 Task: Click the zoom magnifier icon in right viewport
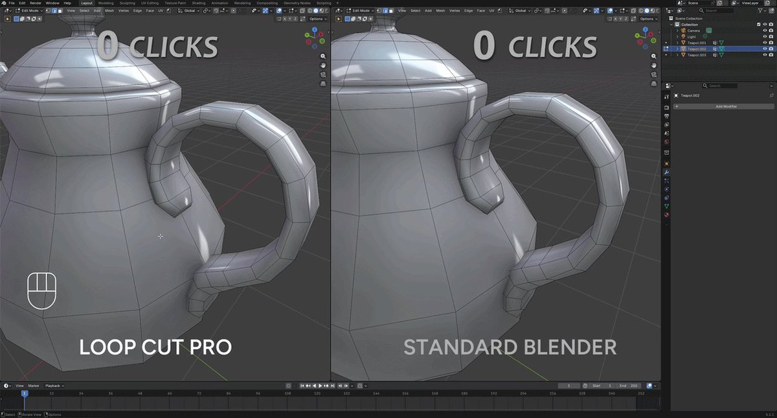click(653, 56)
